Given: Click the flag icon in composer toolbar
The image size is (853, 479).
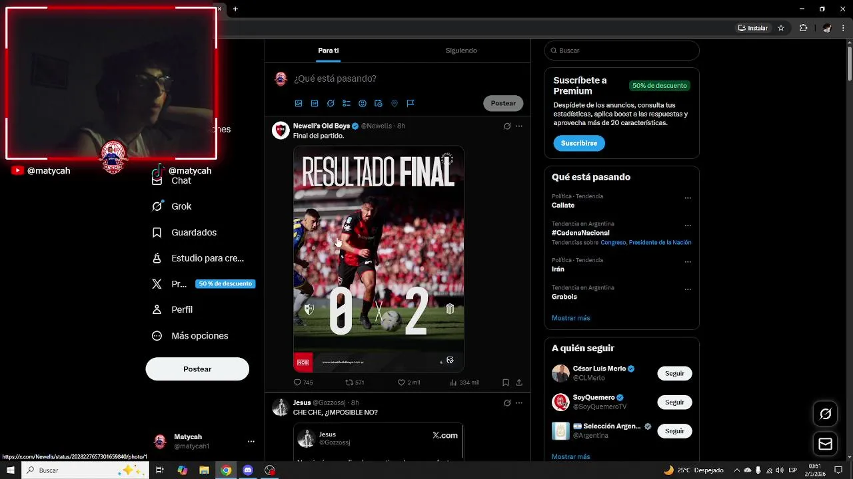Looking at the screenshot, I should point(411,103).
